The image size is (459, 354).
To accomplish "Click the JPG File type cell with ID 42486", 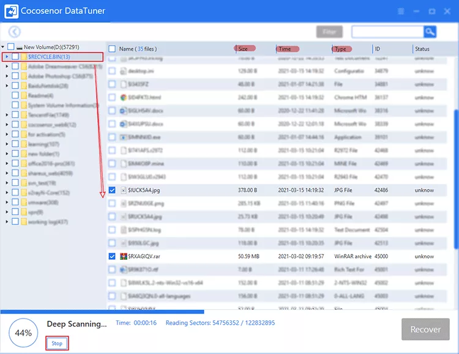I will click(x=343, y=190).
